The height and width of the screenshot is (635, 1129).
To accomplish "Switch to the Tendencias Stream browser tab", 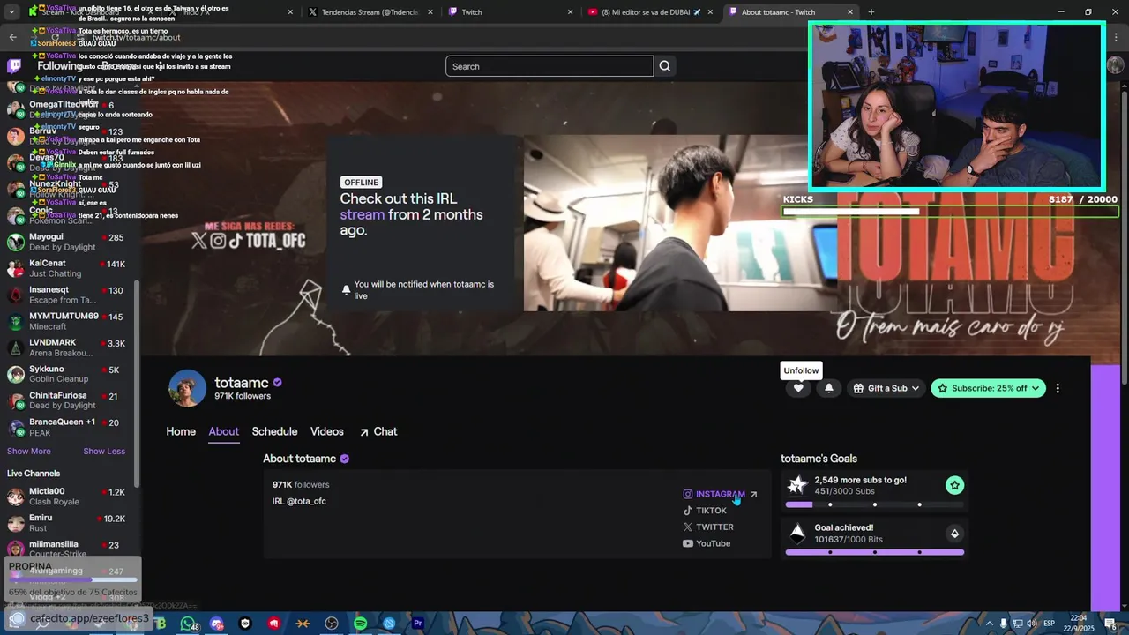I will [370, 12].
